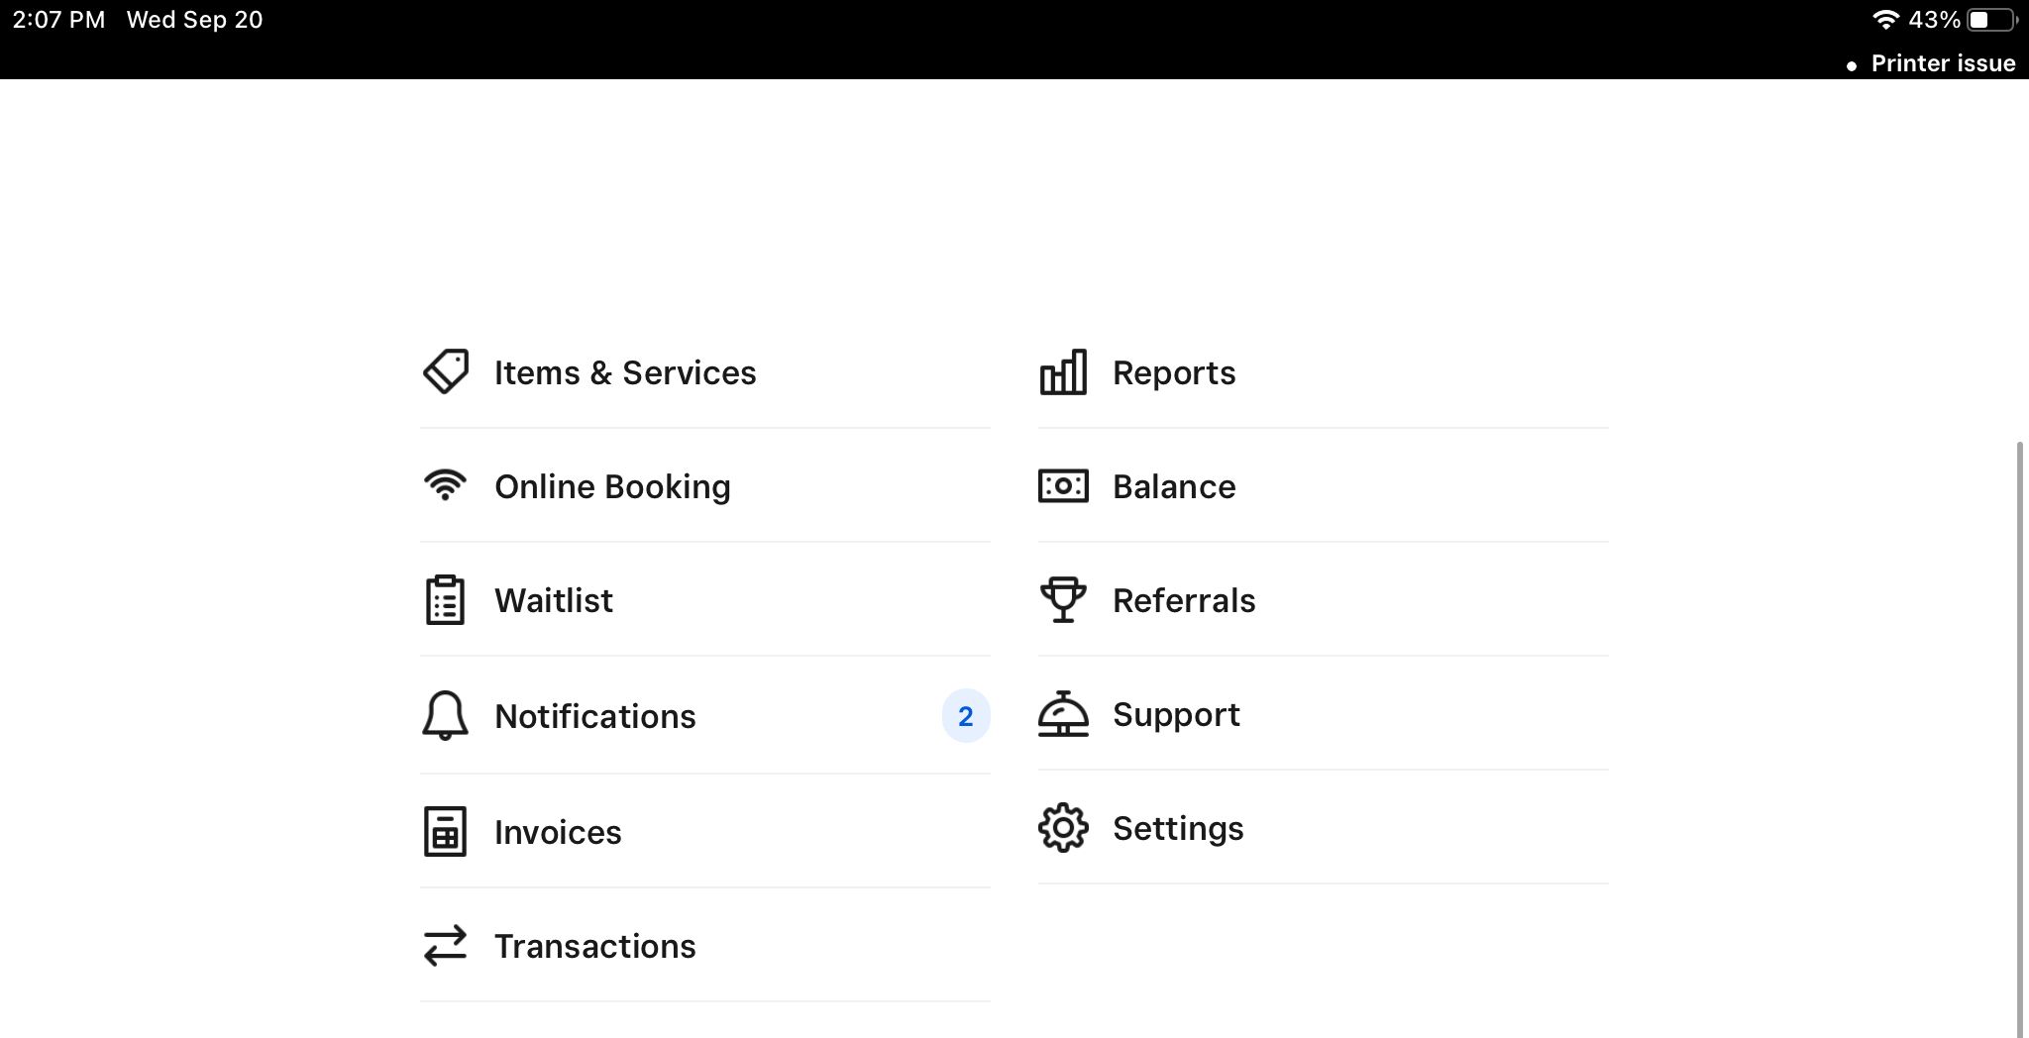The image size is (2029, 1038).
Task: Open Settings via the gear icon
Action: coord(1063,829)
